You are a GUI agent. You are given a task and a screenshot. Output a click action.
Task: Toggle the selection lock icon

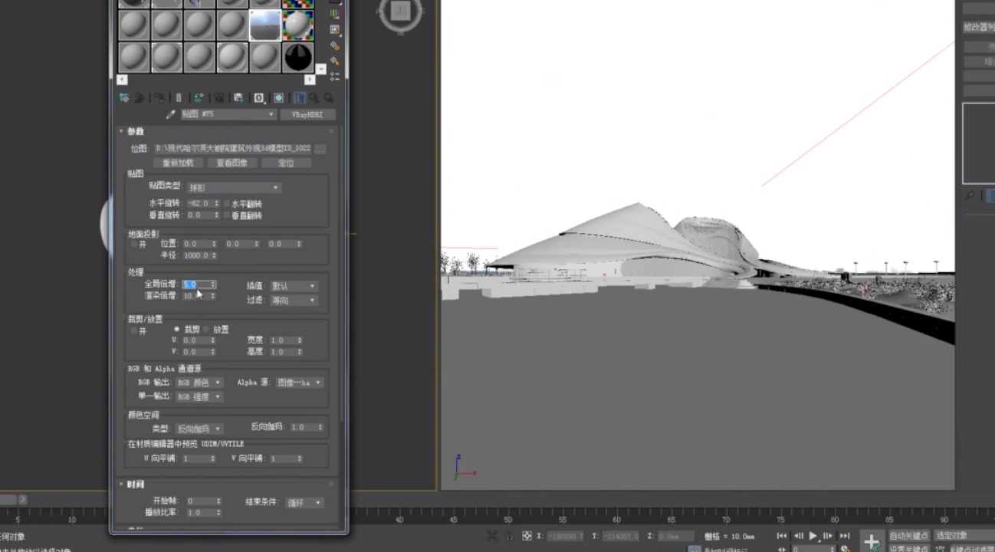point(510,537)
